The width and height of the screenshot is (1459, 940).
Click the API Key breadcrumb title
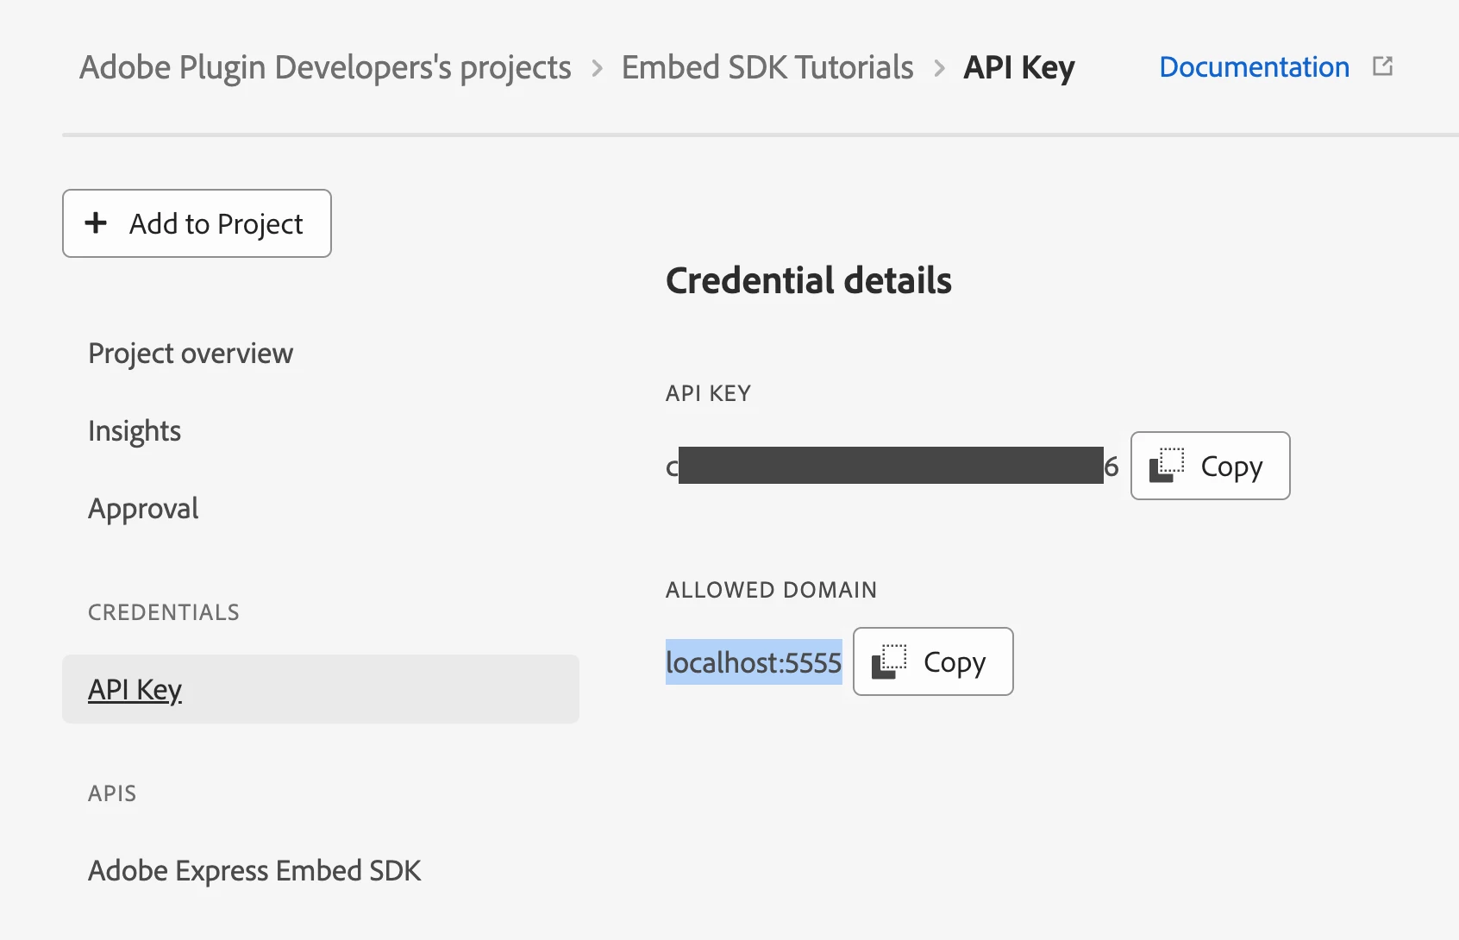(1019, 67)
